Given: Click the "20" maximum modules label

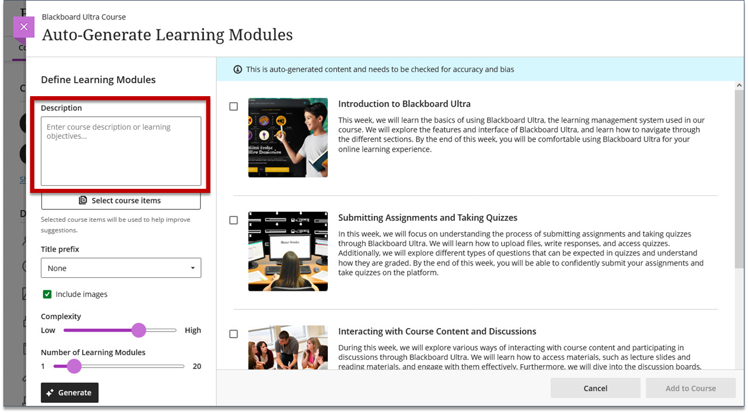Looking at the screenshot, I should pyautogui.click(x=197, y=366).
